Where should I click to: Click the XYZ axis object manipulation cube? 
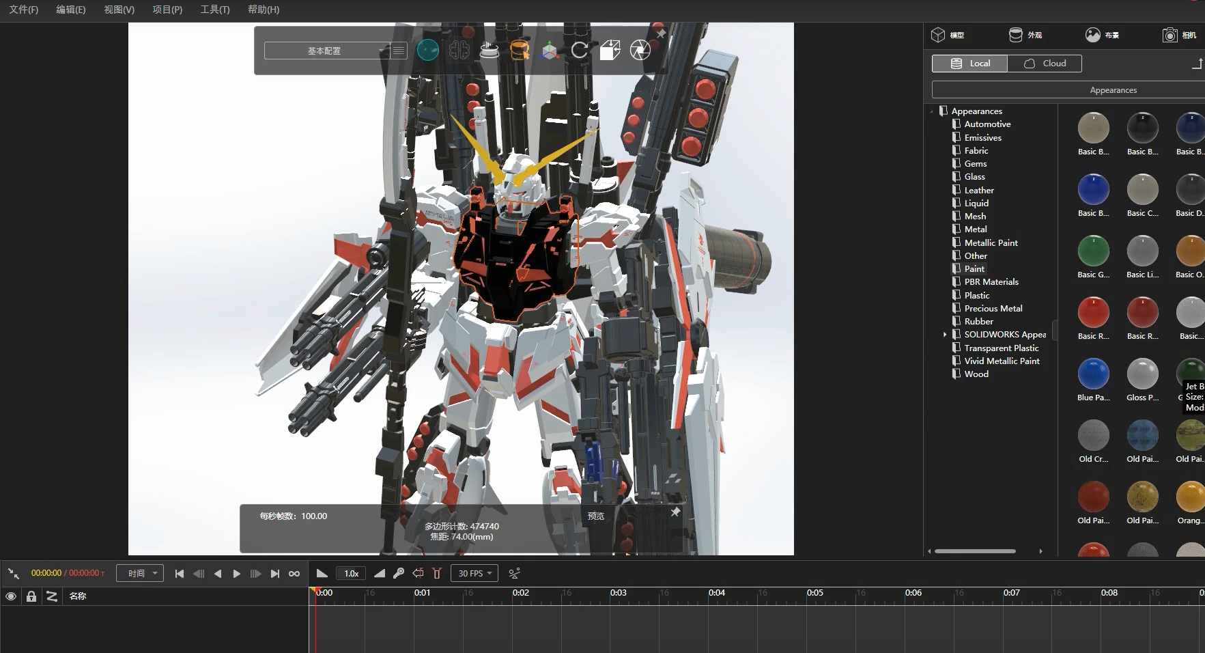(550, 50)
